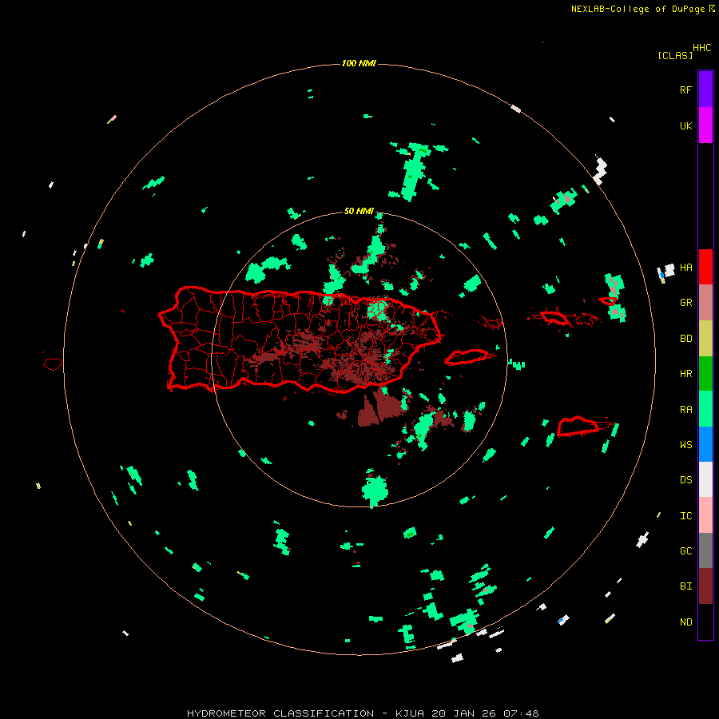Click the UK magenta legend swatch
The height and width of the screenshot is (719, 719).
click(x=705, y=125)
